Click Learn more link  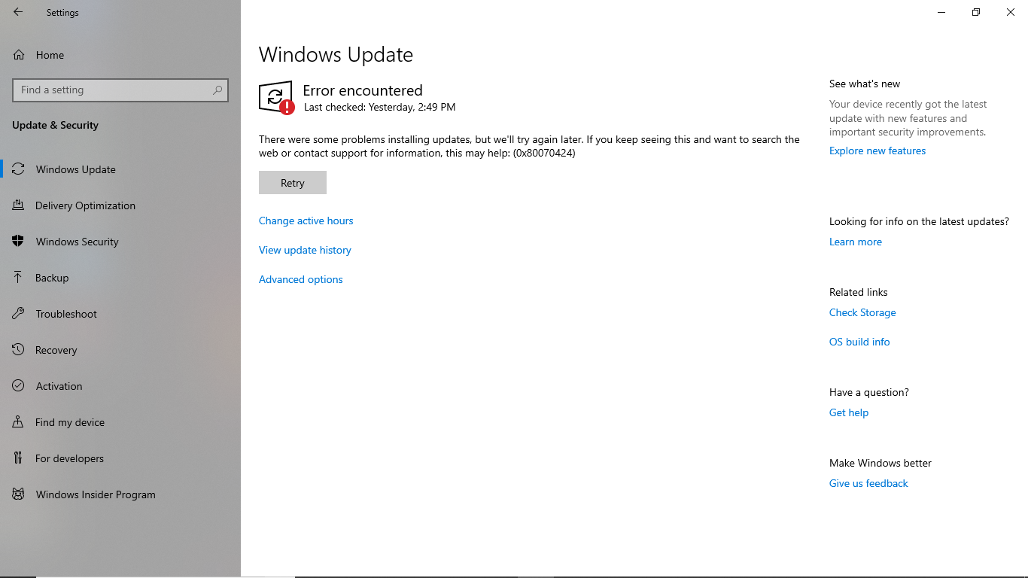(856, 242)
